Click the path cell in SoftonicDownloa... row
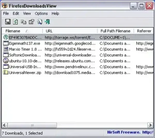Image resolution: width=155 pixels, height=138 pixels. tap(115, 55)
